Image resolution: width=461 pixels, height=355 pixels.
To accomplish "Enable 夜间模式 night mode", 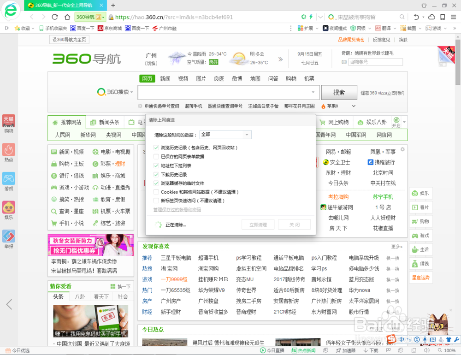I will click(337, 28).
